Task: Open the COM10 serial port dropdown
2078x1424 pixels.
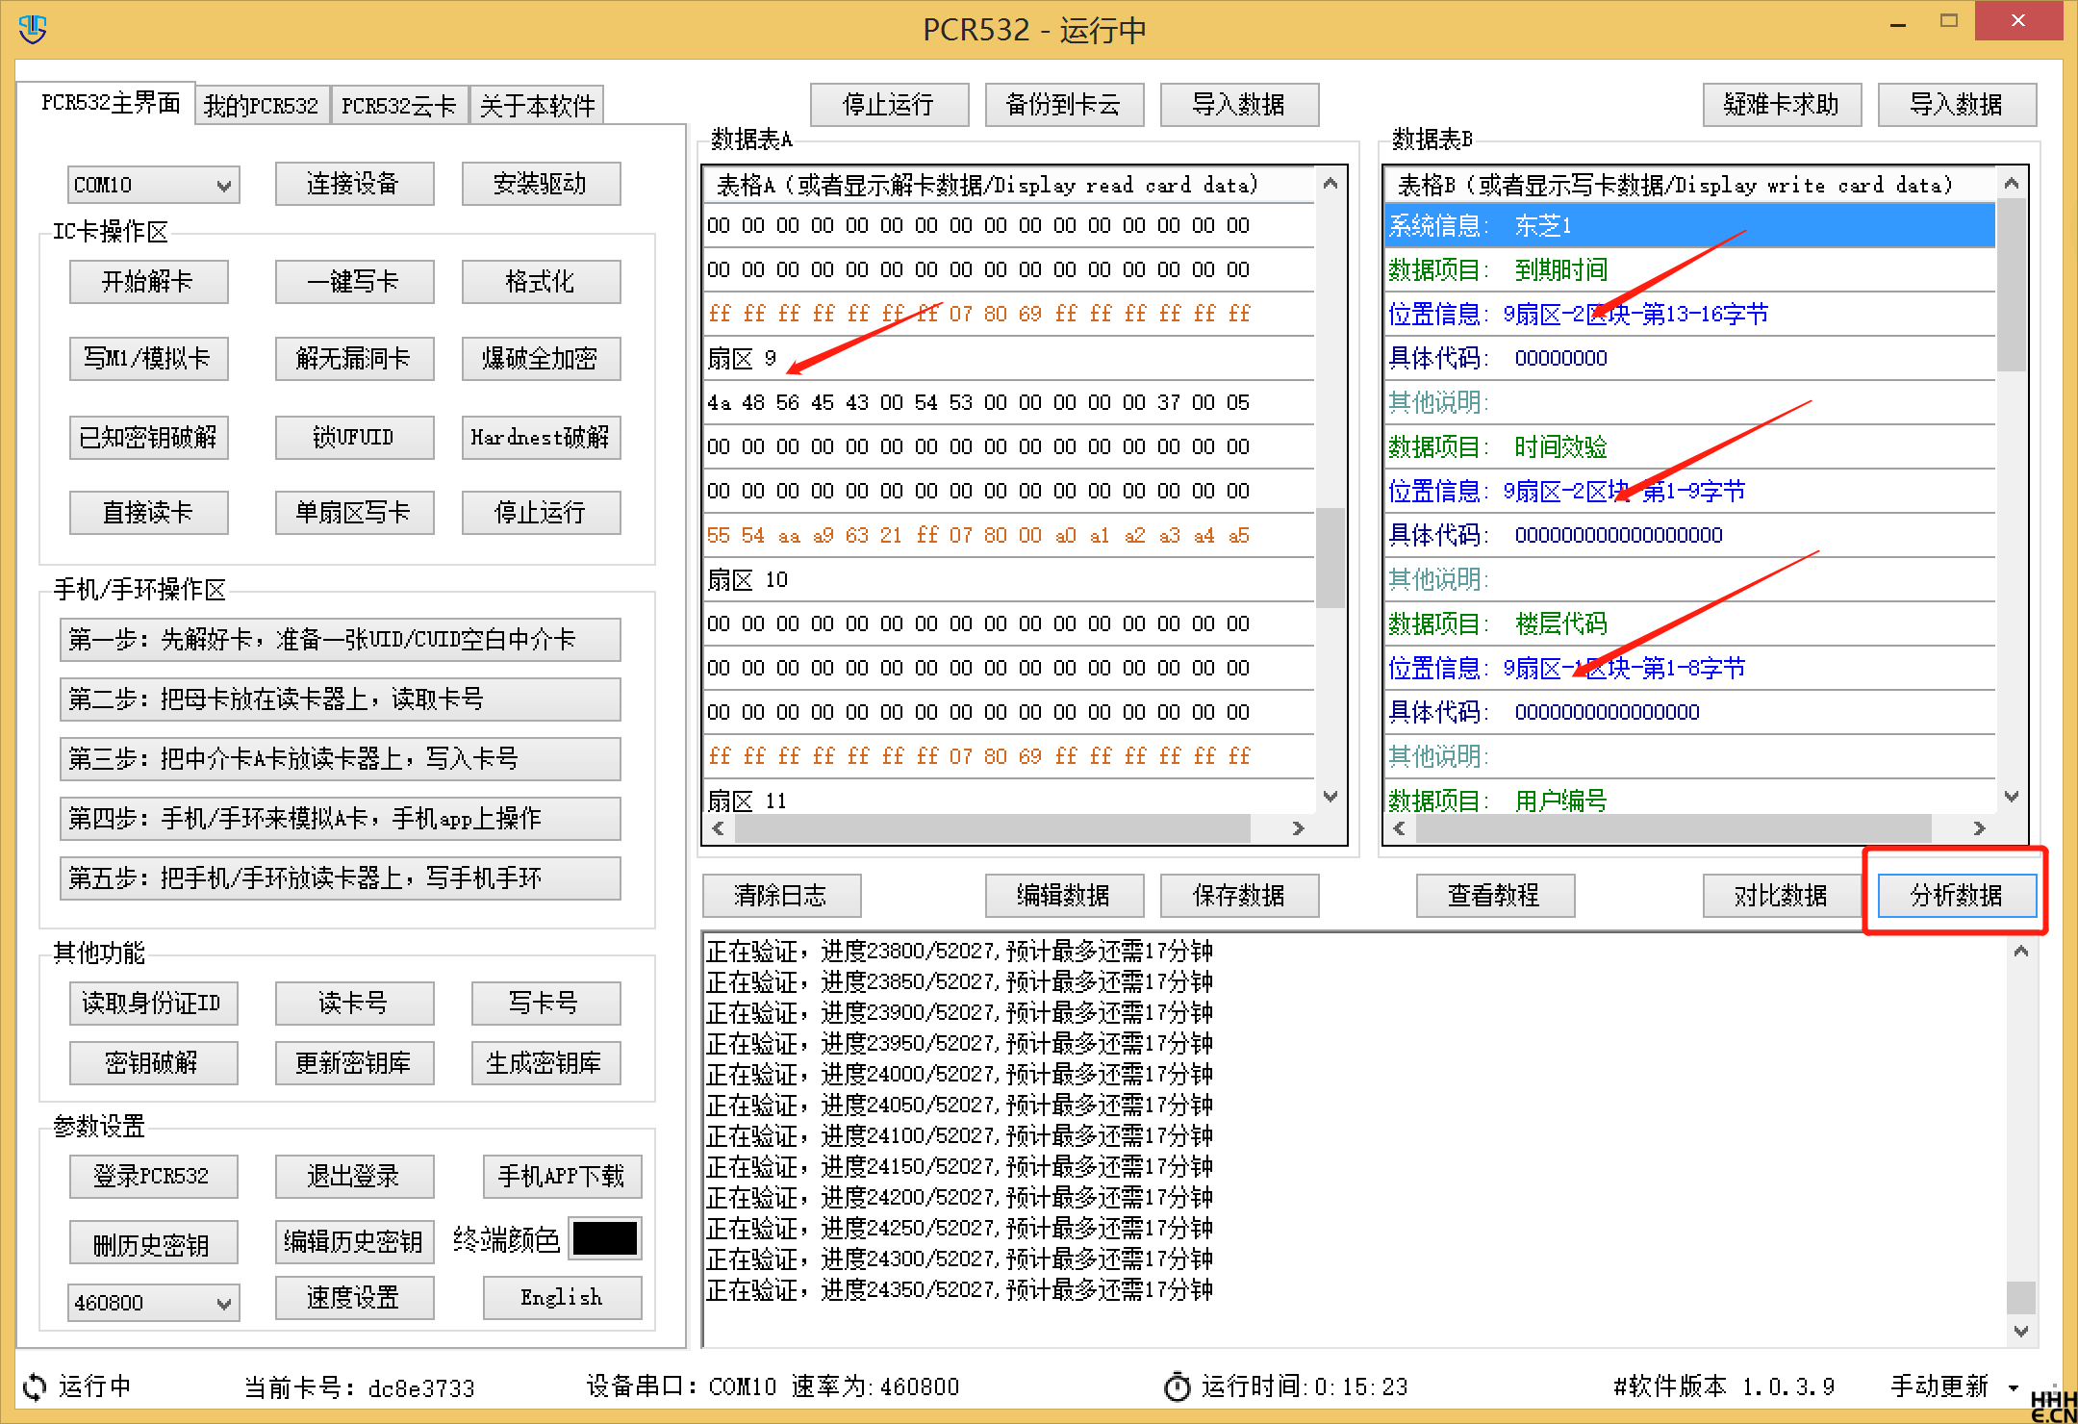Action: coord(224,184)
